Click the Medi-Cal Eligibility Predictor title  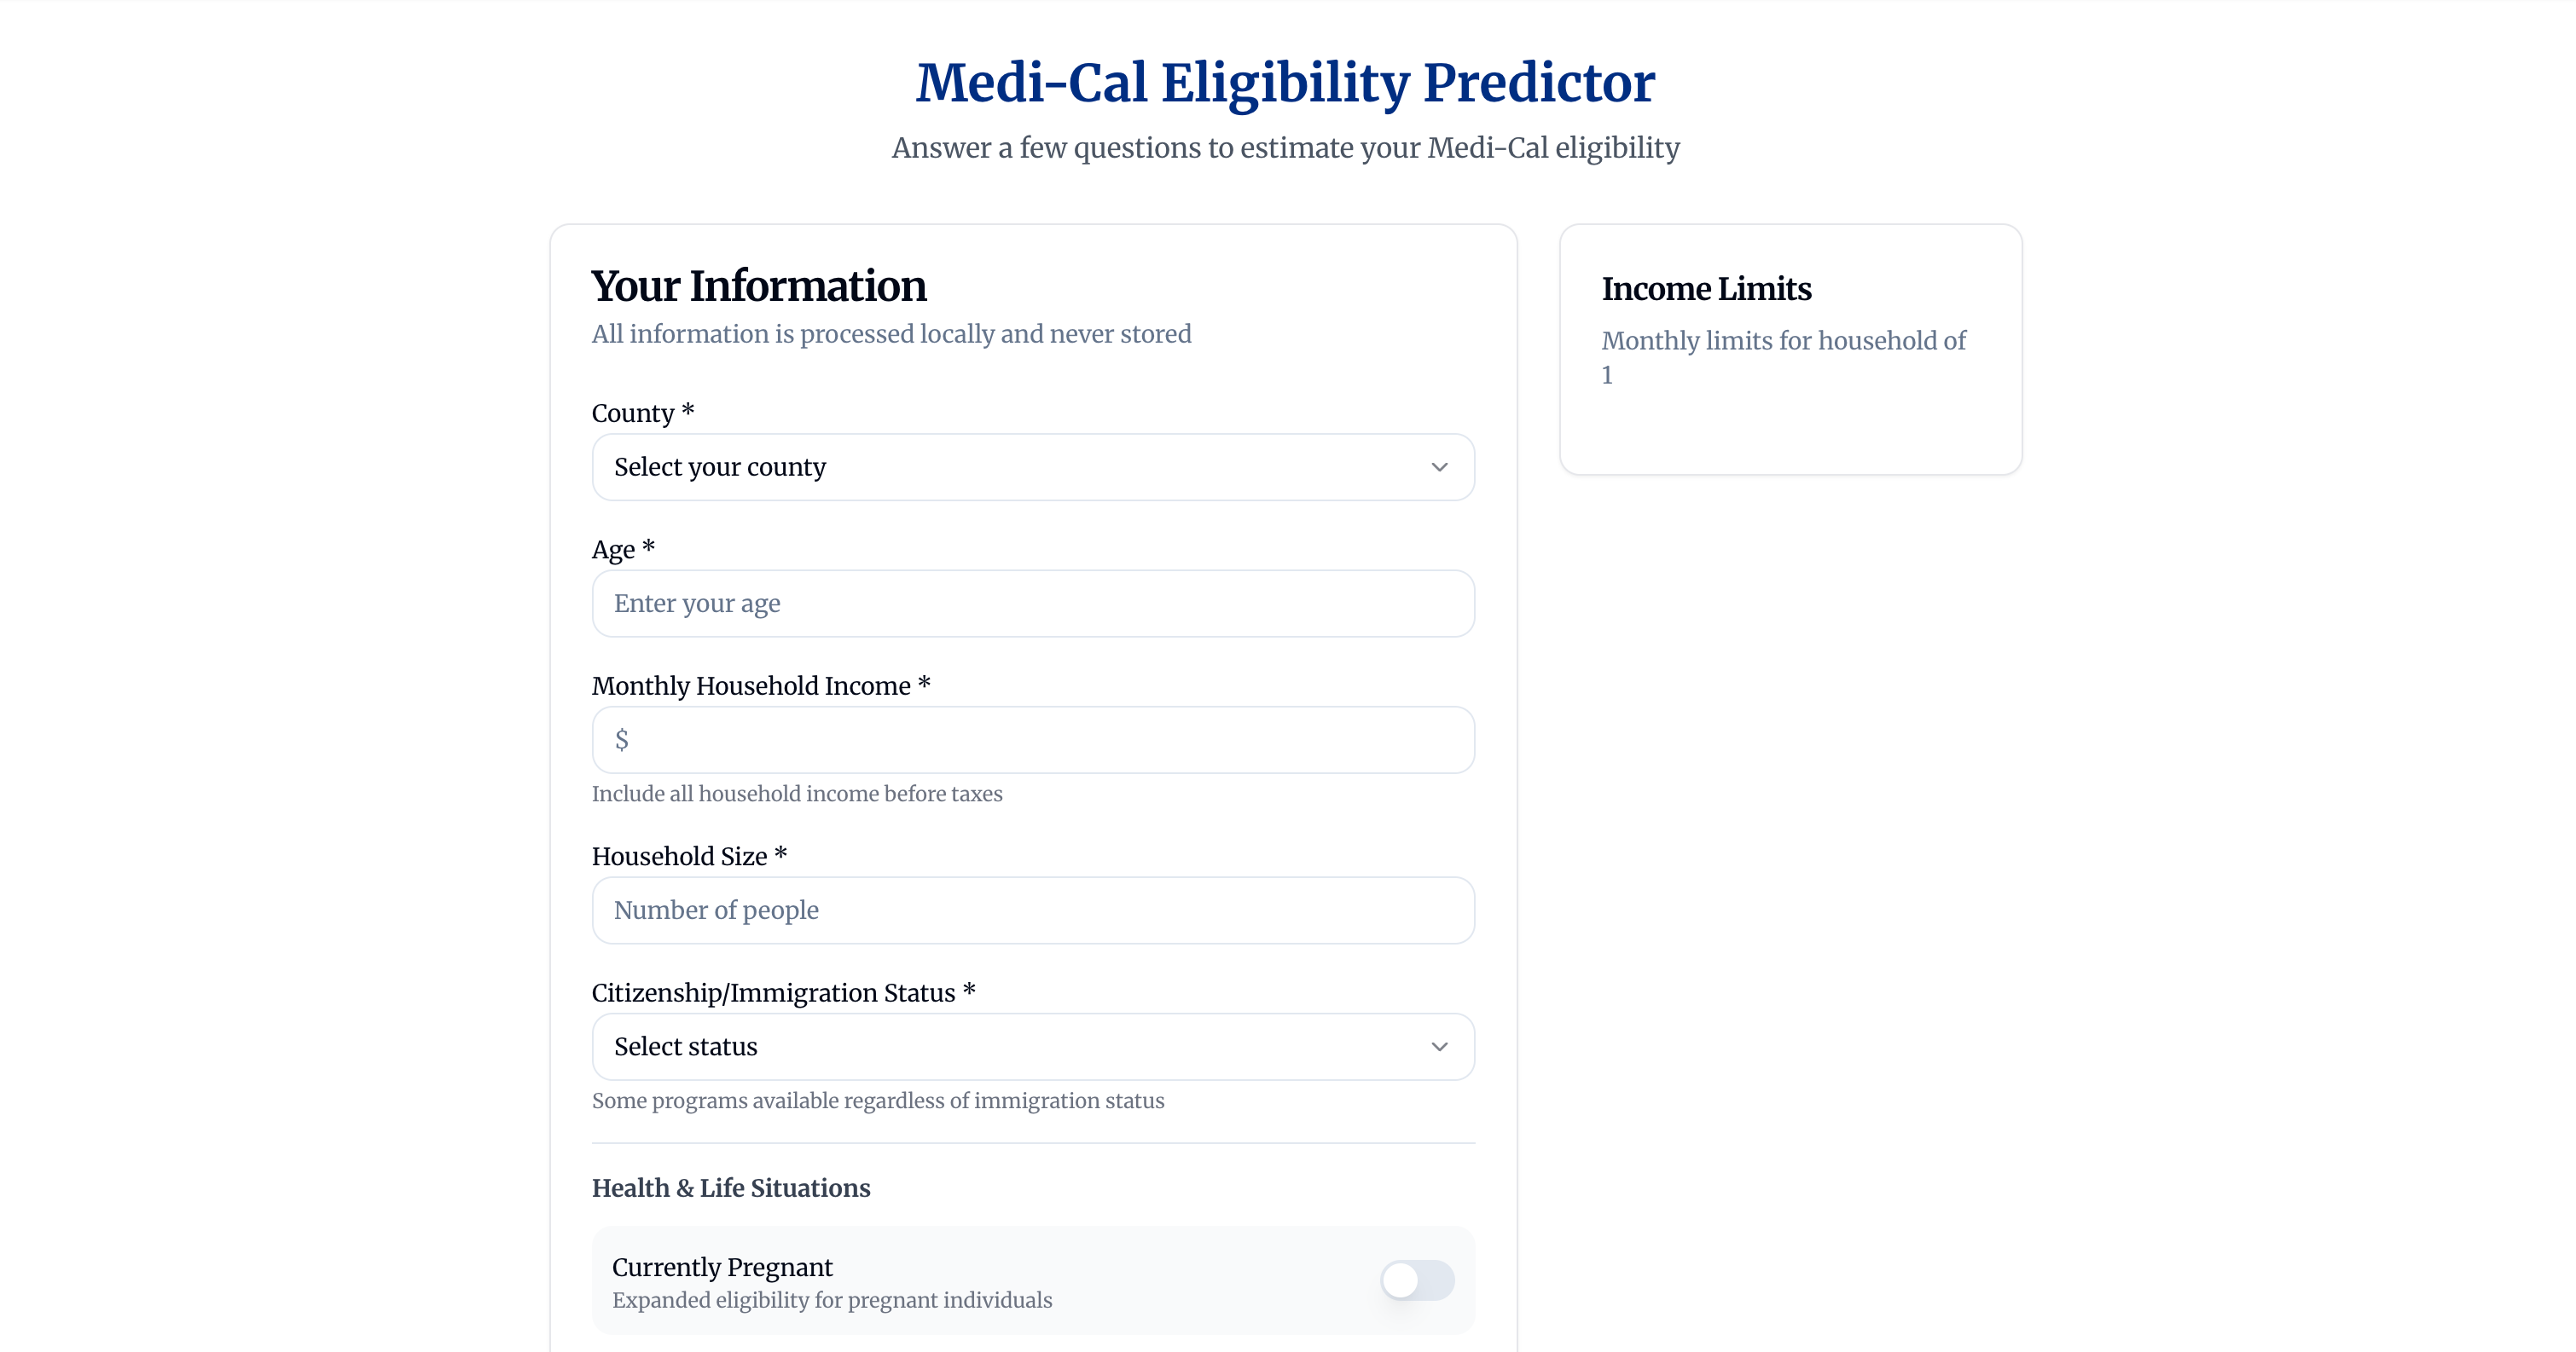[1286, 82]
